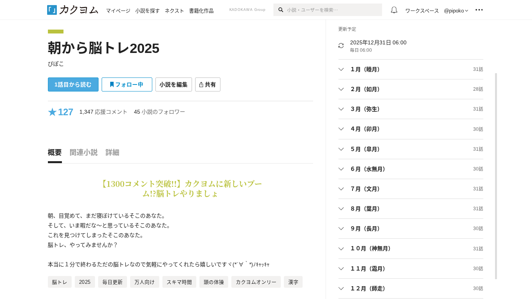Click the 共有 share button
The width and height of the screenshot is (532, 299).
pos(208,84)
